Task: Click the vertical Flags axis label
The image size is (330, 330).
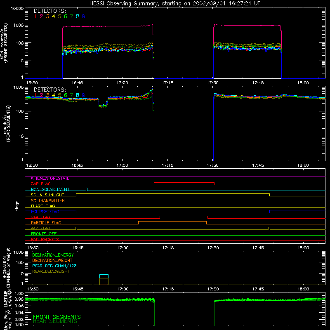Action: (x=16, y=206)
